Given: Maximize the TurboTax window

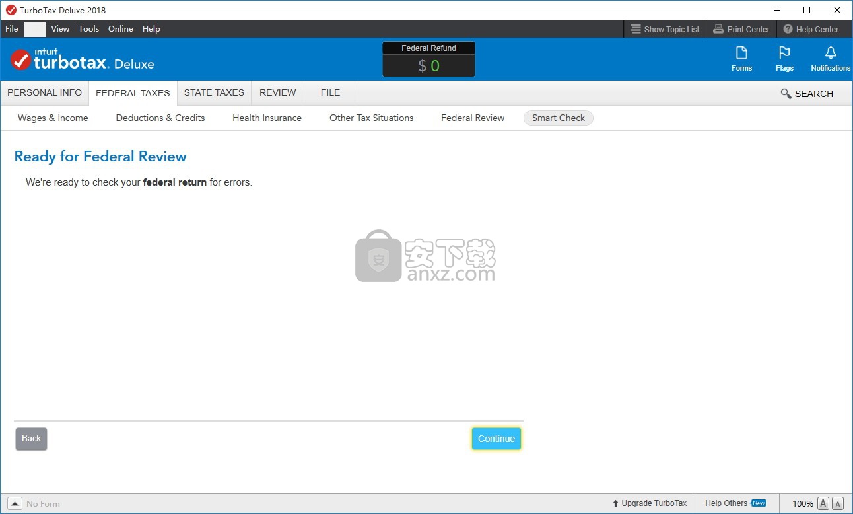Looking at the screenshot, I should tap(807, 10).
